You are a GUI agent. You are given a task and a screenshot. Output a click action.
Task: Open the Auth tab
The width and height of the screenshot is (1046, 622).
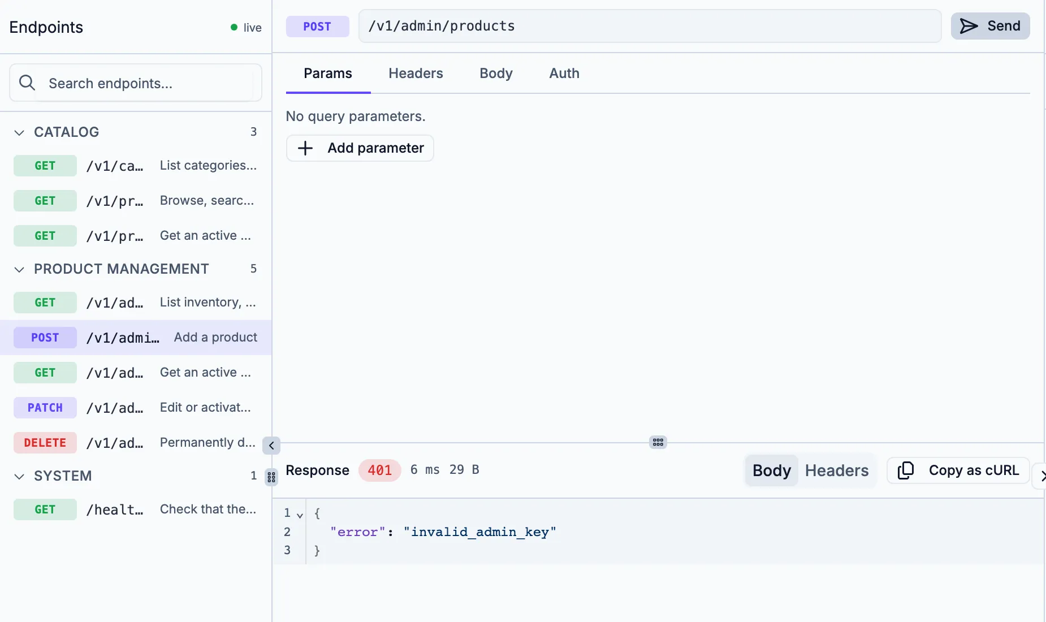564,74
